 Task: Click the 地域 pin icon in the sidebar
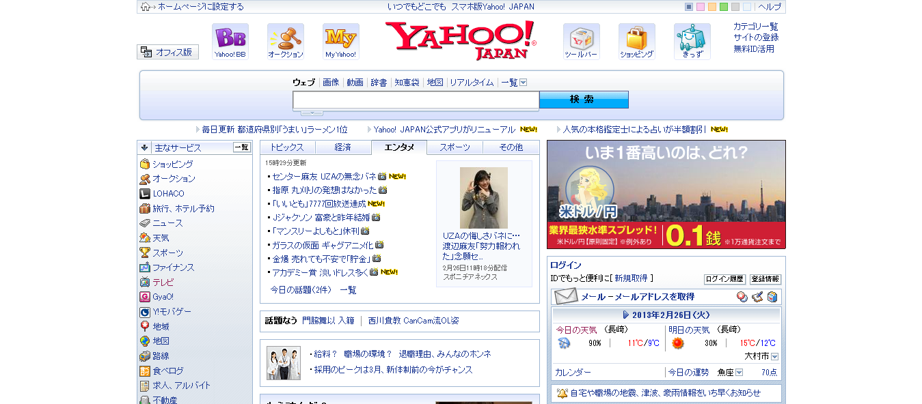pos(145,327)
